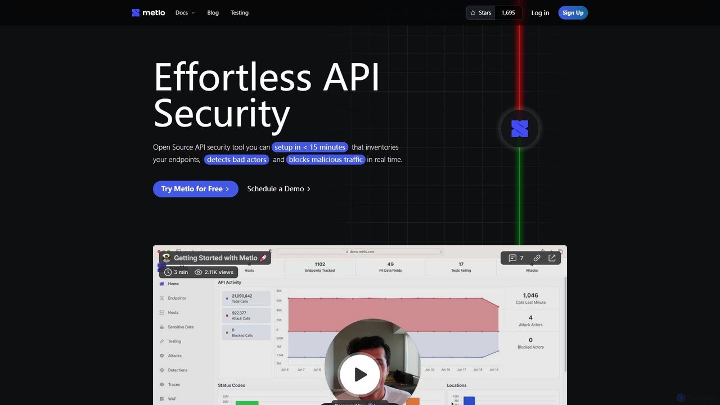Click the Schedule a Demo link
Image resolution: width=720 pixels, height=405 pixels.
[278, 188]
